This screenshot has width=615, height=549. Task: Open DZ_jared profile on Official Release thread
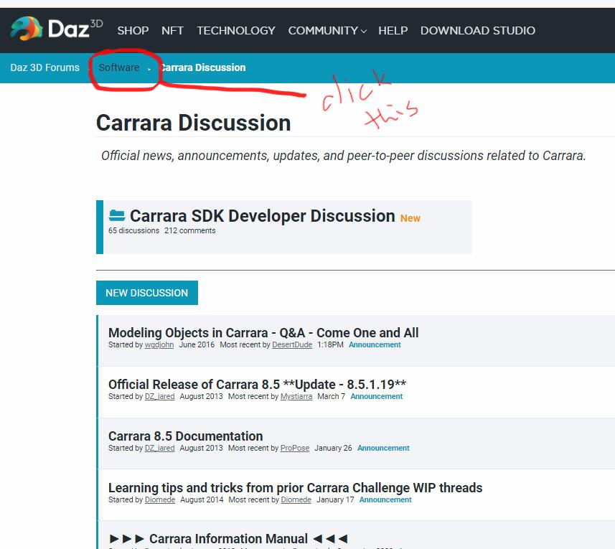click(x=159, y=396)
